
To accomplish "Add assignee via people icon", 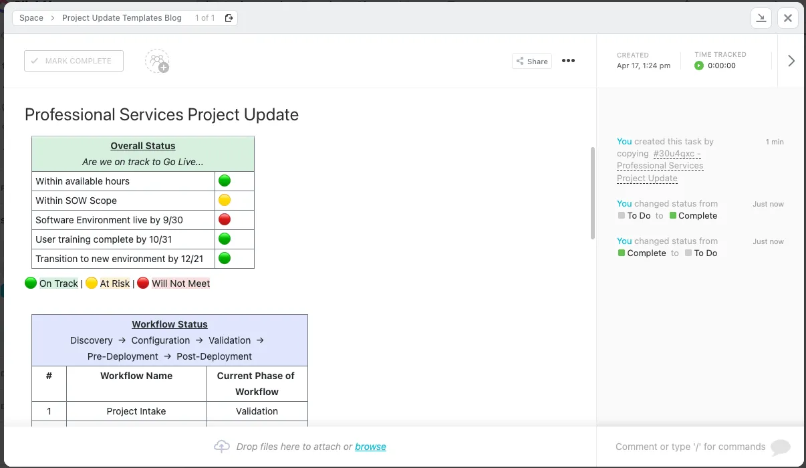I will (157, 61).
